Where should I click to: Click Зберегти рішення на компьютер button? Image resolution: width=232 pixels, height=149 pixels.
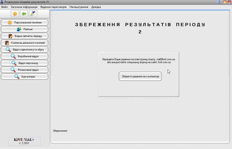pos(140,76)
